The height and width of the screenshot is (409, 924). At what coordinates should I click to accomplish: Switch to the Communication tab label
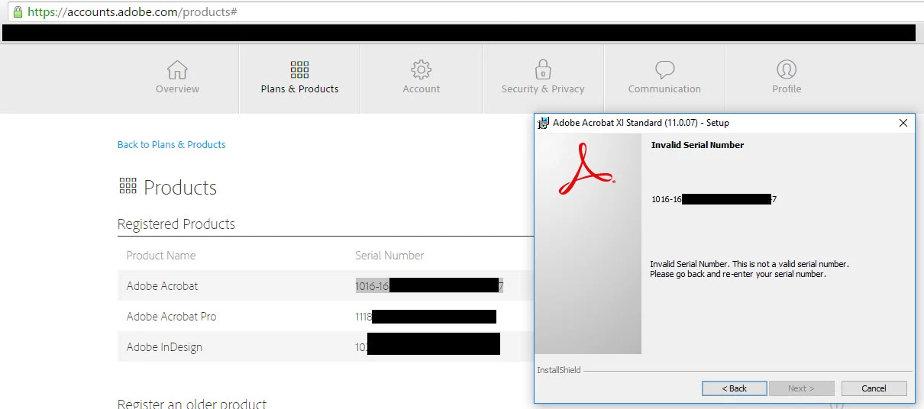click(x=664, y=89)
